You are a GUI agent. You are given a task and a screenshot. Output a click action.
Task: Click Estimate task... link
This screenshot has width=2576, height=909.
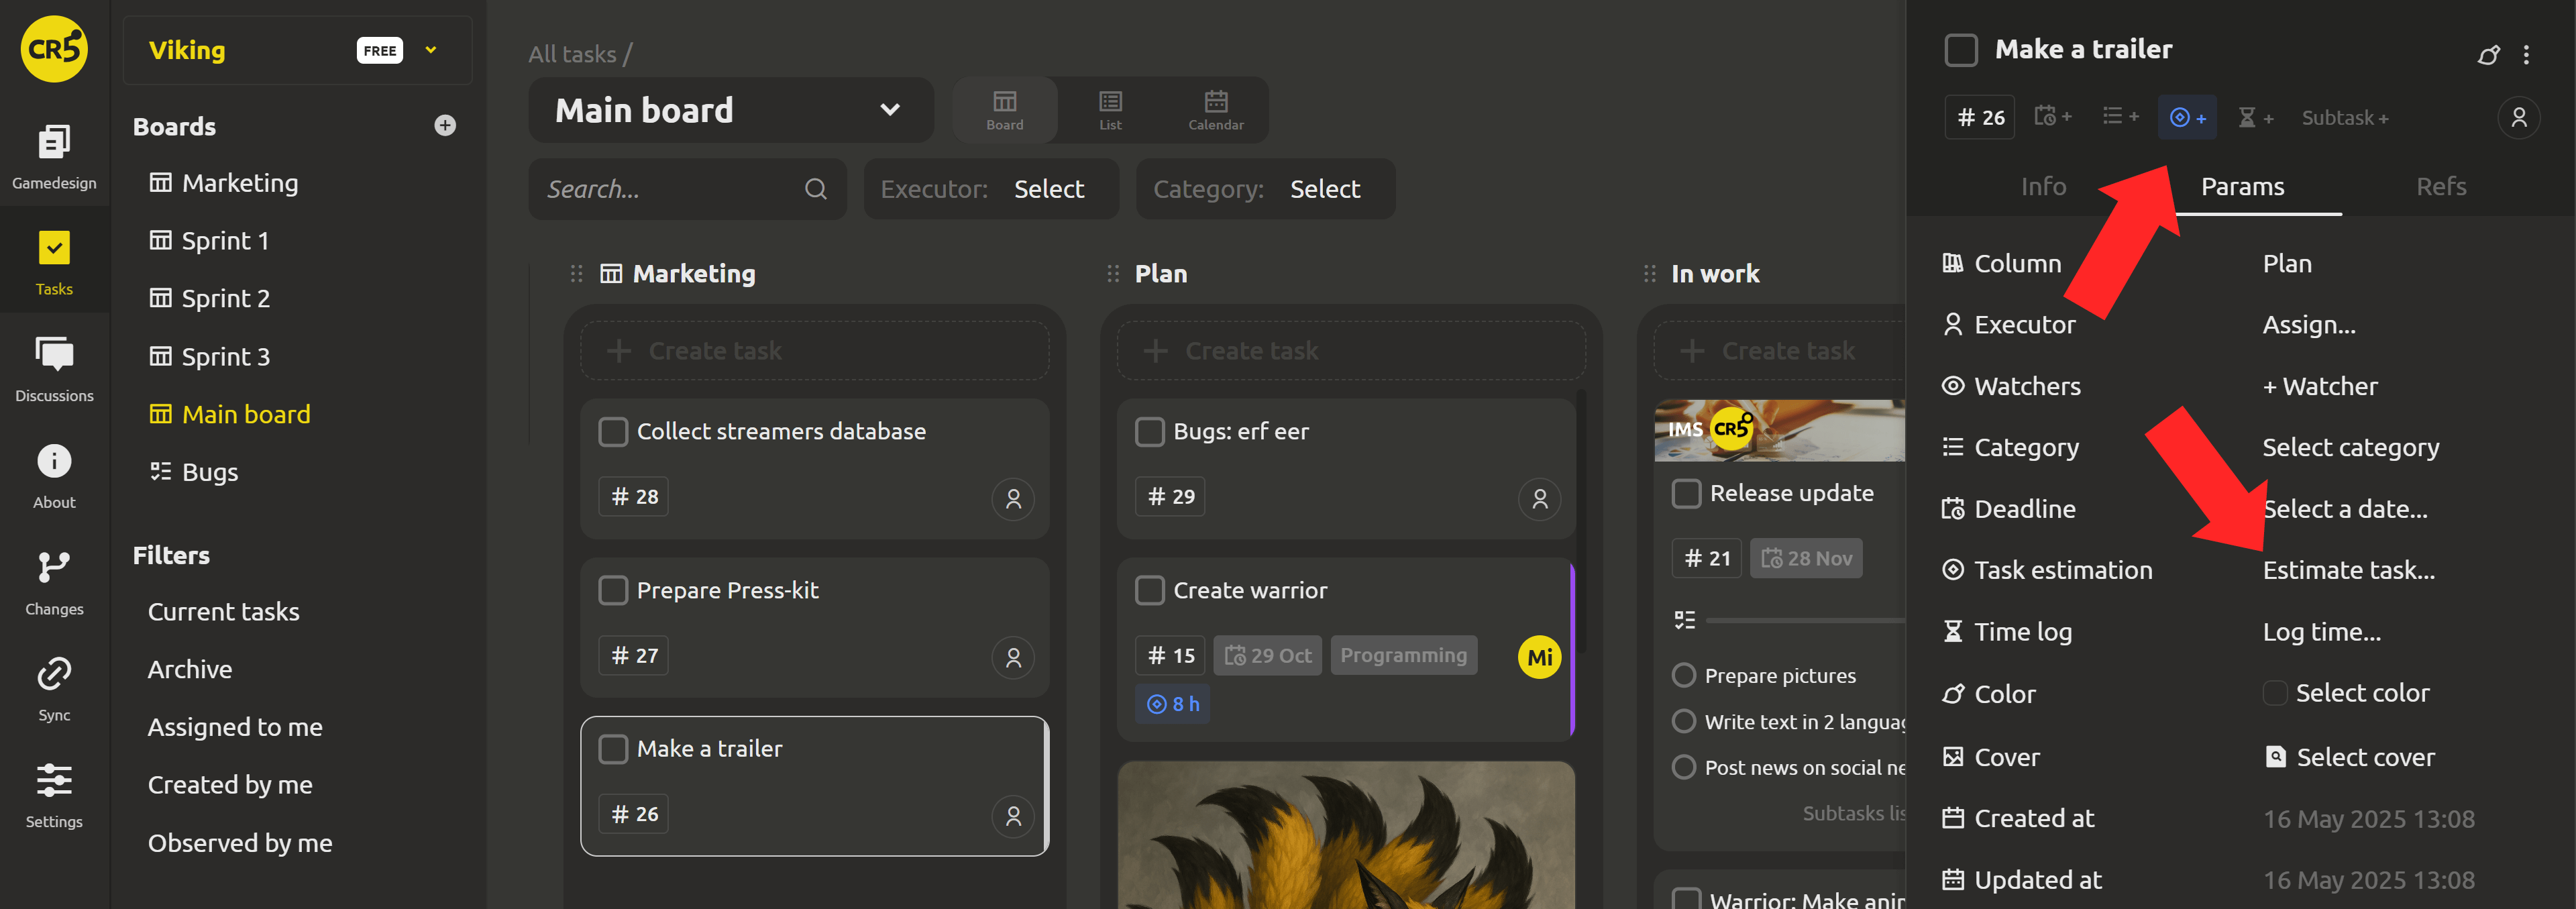pos(2348,571)
